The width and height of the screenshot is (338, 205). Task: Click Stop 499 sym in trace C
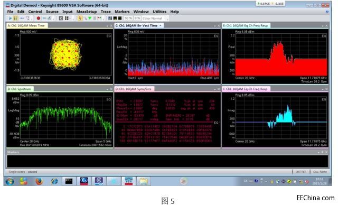click(210, 78)
